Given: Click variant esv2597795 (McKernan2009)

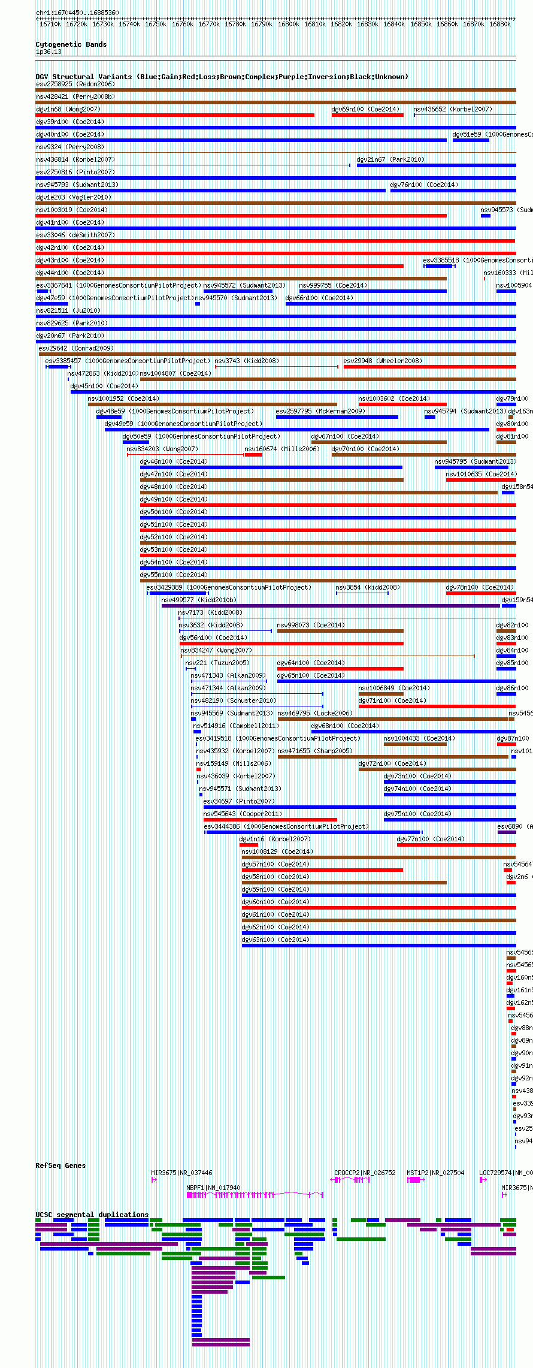Looking at the screenshot, I should point(320,411).
